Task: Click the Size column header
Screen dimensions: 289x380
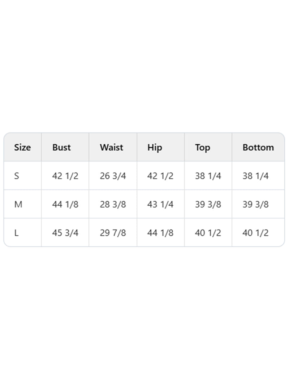Action: (22, 147)
